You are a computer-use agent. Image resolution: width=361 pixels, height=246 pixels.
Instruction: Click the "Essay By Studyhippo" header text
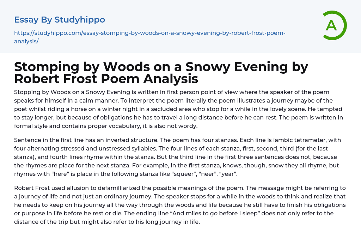click(60, 20)
